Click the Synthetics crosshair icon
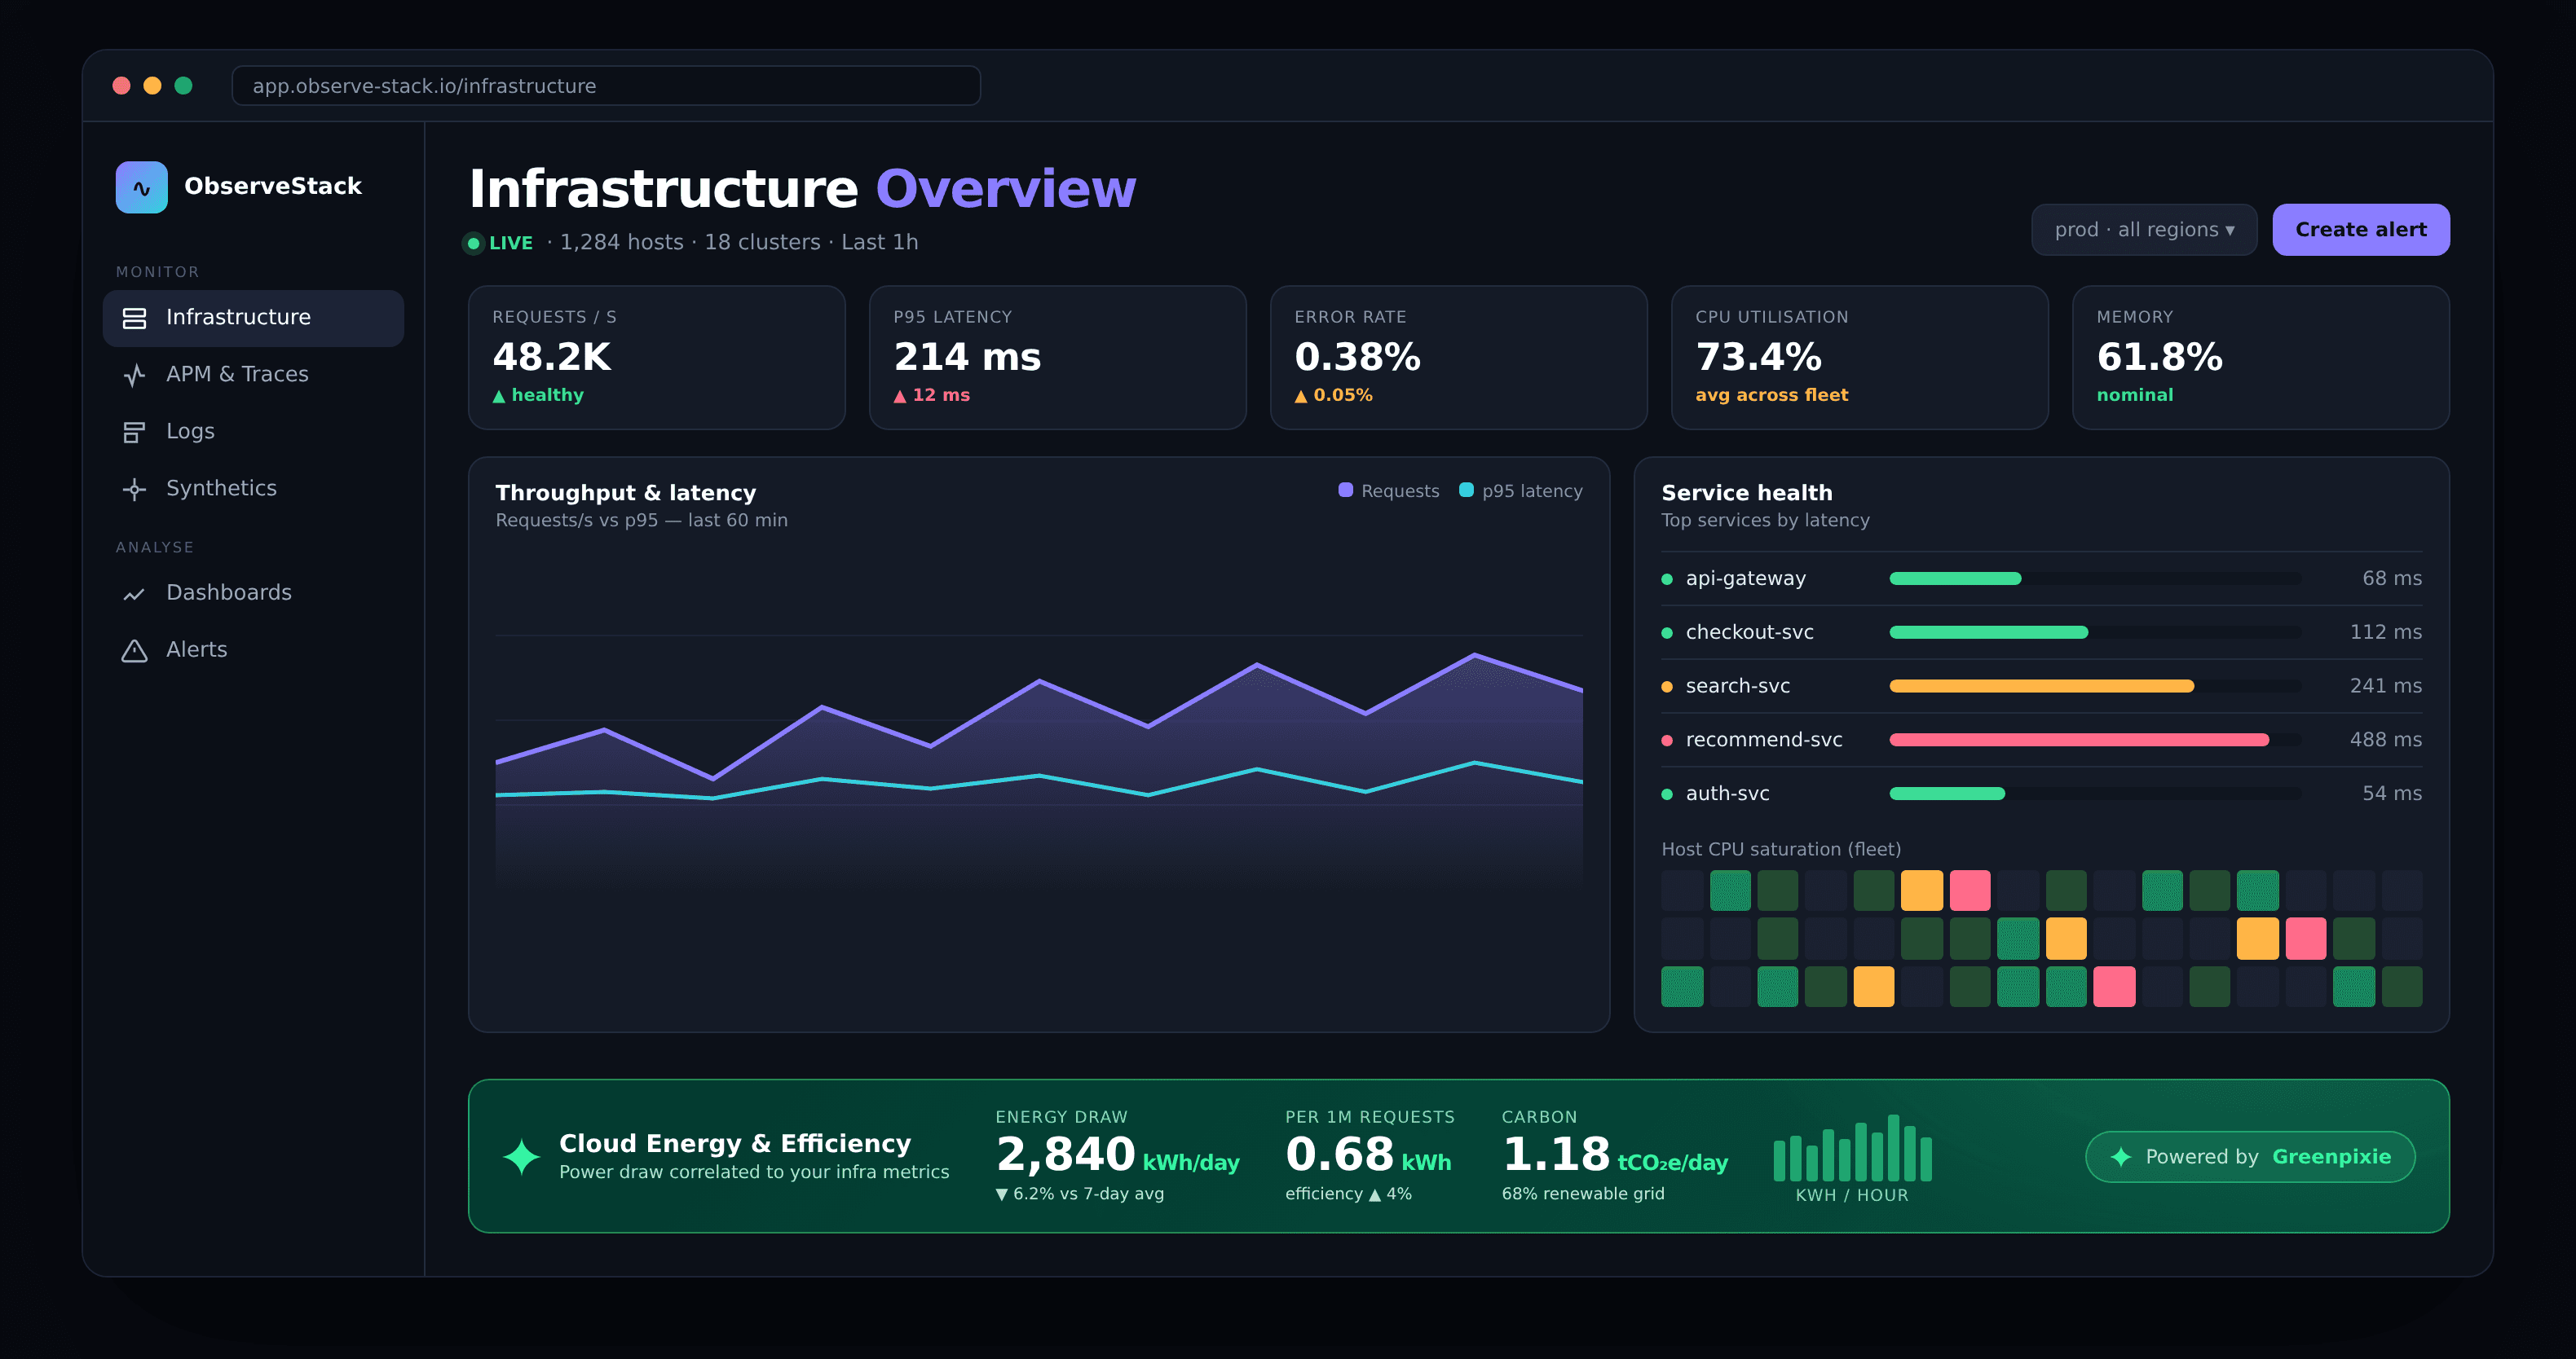The image size is (2576, 1359). point(134,489)
